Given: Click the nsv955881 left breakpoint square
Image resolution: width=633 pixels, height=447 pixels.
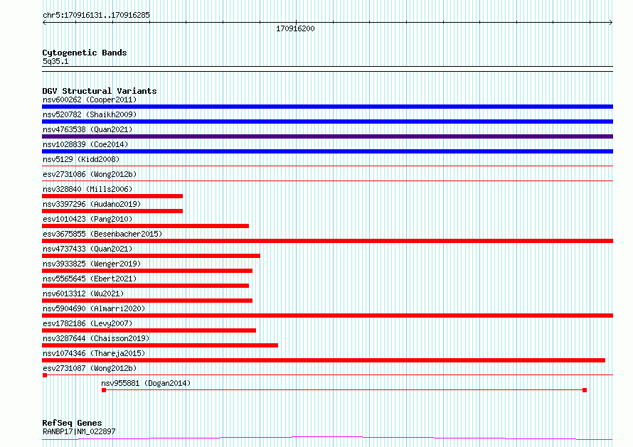Looking at the screenshot, I should [x=104, y=390].
